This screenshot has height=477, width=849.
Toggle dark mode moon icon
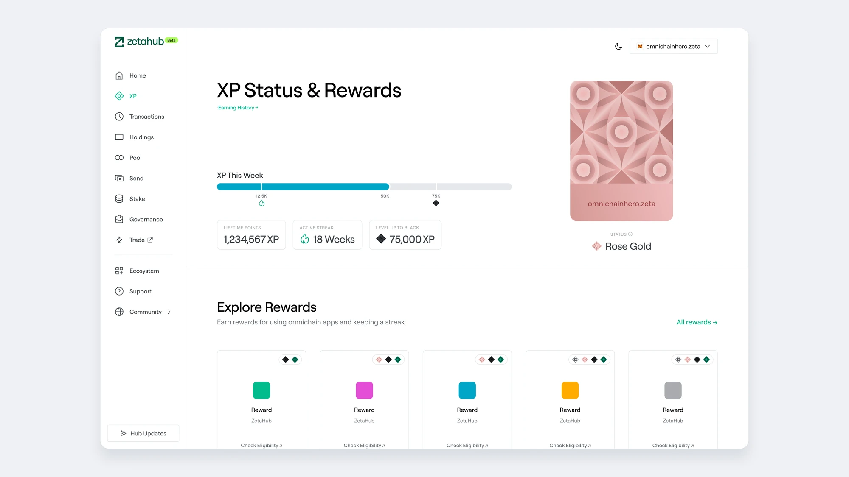tap(618, 47)
